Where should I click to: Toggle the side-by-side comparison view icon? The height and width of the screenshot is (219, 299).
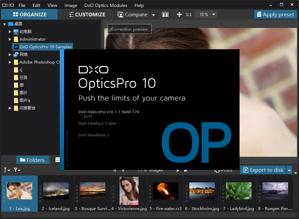point(165,15)
